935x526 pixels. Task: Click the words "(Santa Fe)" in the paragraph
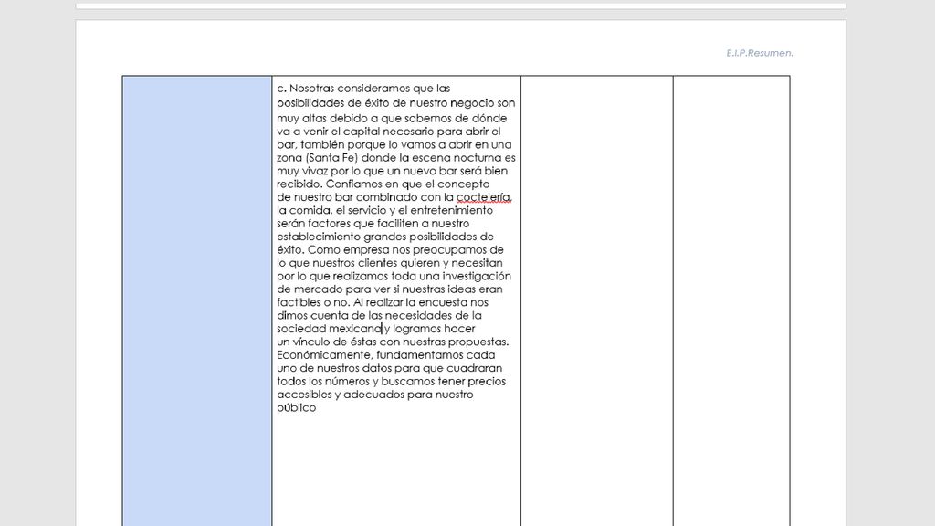[x=331, y=158]
